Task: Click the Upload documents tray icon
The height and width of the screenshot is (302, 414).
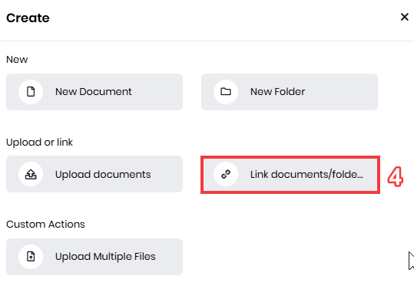Action: pyautogui.click(x=31, y=174)
